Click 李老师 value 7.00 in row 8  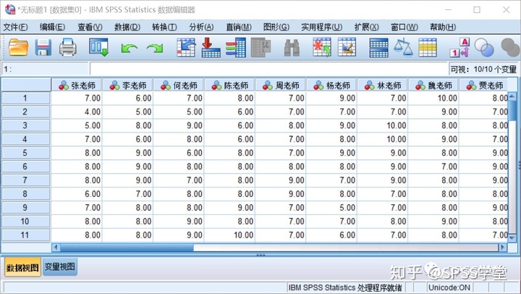128,194
